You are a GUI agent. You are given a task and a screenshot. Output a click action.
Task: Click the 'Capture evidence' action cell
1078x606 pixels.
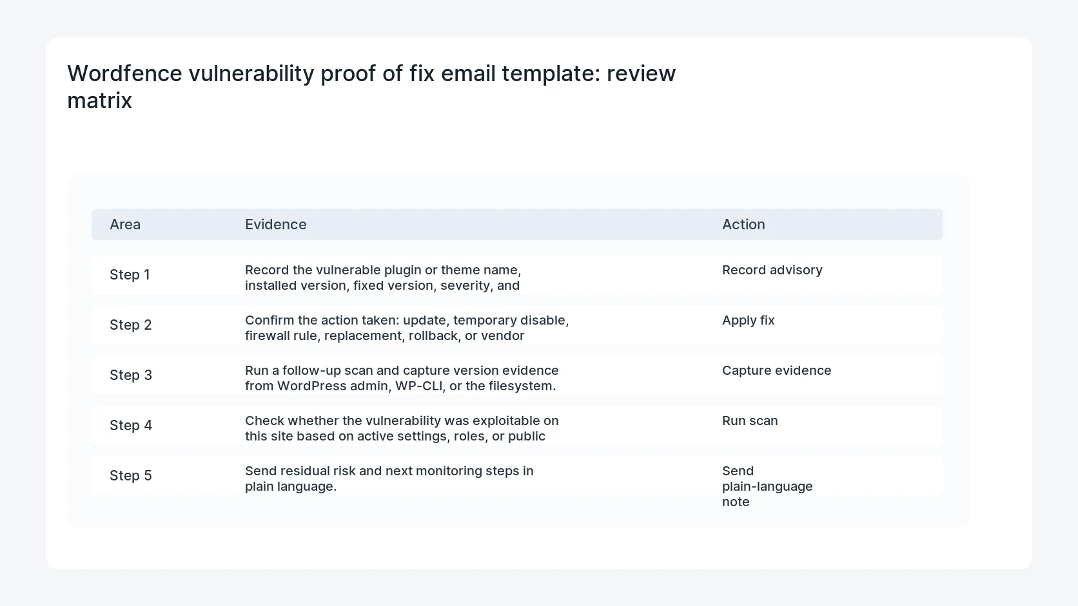tap(777, 370)
